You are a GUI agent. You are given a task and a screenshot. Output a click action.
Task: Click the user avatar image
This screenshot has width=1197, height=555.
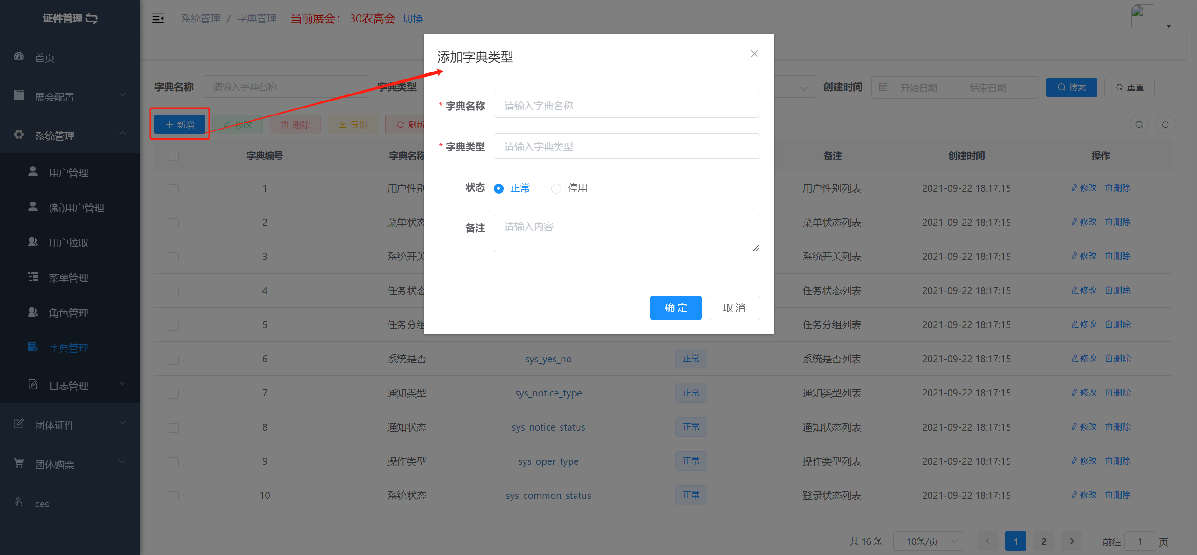pos(1144,18)
